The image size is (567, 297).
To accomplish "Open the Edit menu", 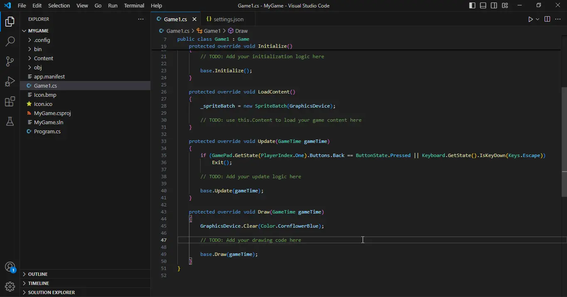I will [37, 5].
